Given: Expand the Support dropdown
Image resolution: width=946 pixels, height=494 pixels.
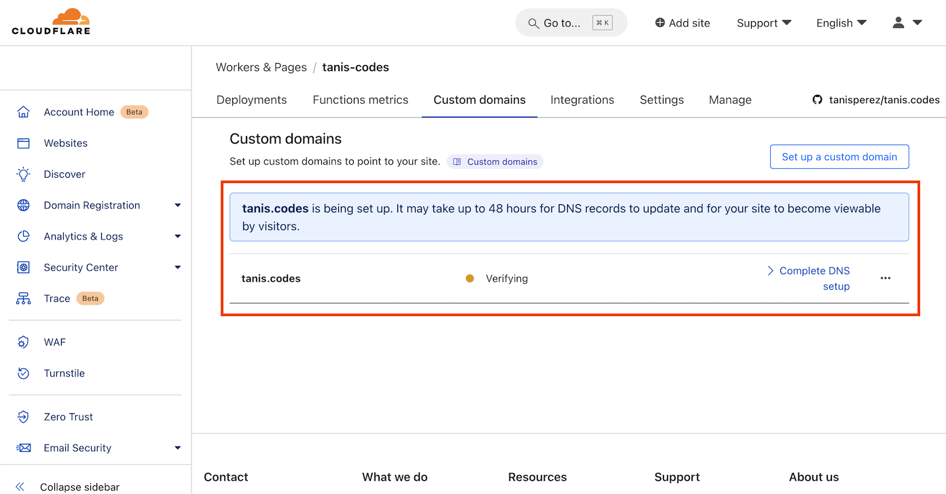Looking at the screenshot, I should click(763, 22).
